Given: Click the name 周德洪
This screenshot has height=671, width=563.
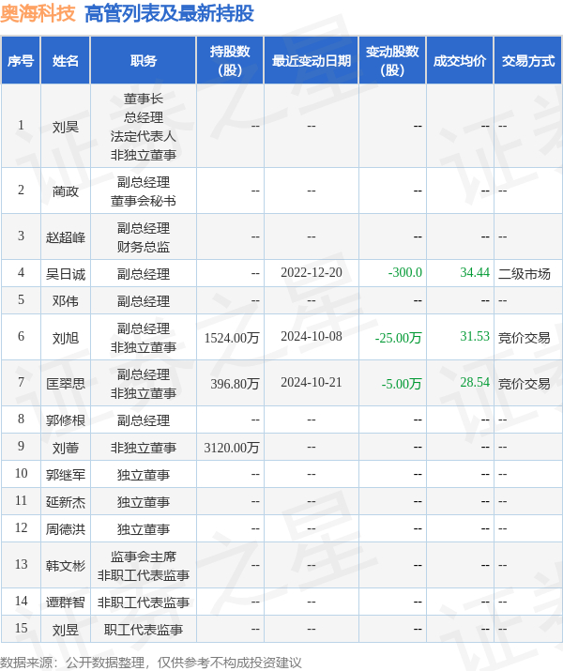Looking at the screenshot, I should [66, 530].
